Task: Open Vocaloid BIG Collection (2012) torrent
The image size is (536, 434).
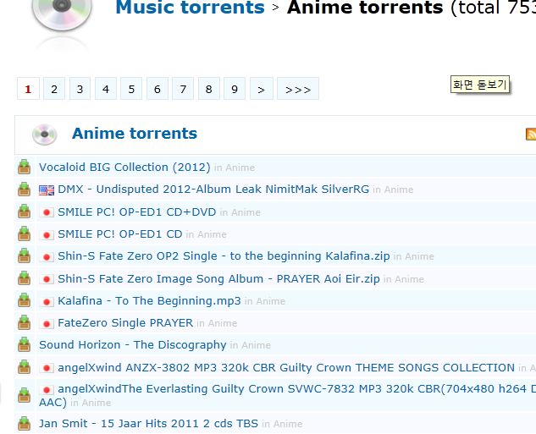Action: (124, 168)
